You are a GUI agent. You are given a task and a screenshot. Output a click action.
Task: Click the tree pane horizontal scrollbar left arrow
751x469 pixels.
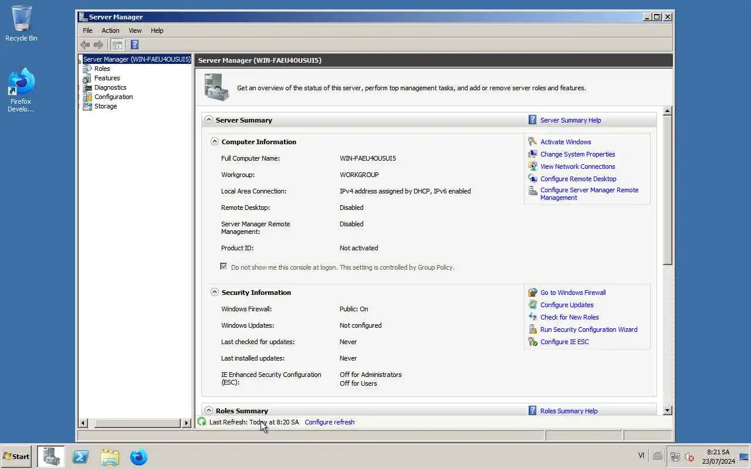pos(83,423)
